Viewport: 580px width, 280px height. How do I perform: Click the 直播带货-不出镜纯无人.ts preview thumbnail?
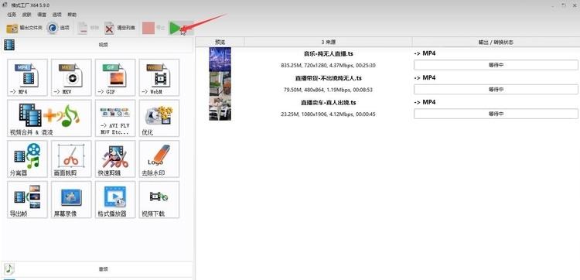click(x=220, y=84)
